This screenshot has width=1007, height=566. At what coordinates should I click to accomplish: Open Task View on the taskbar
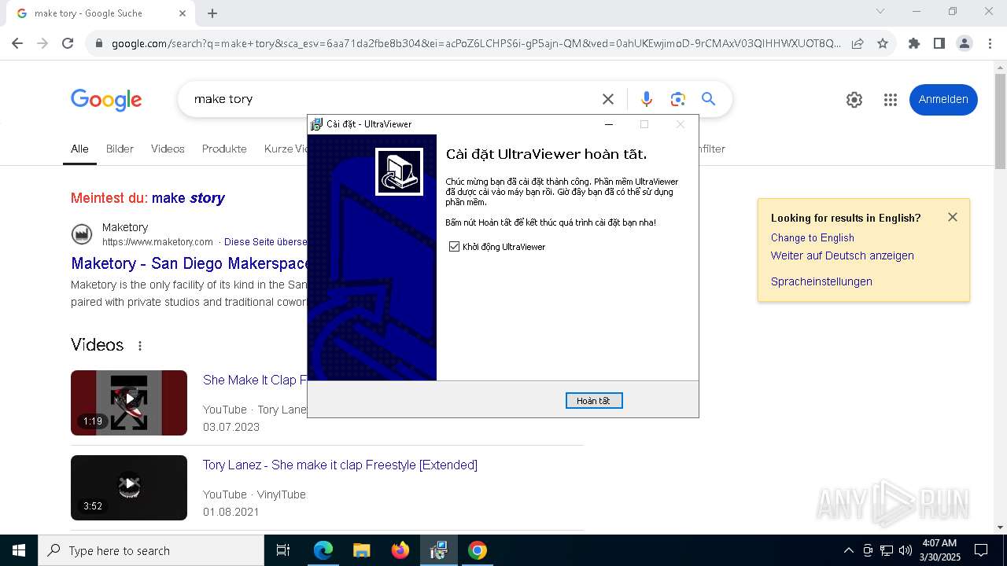pos(283,550)
